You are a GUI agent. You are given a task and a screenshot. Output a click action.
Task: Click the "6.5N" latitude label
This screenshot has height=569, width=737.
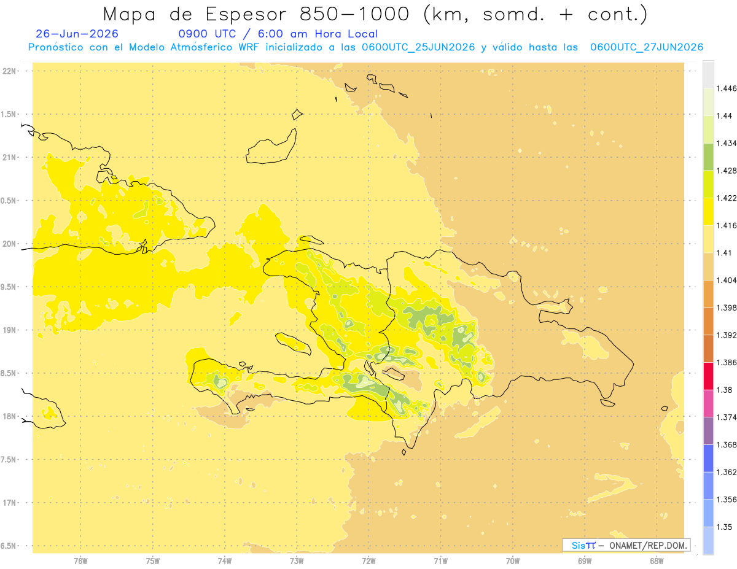click(9, 546)
